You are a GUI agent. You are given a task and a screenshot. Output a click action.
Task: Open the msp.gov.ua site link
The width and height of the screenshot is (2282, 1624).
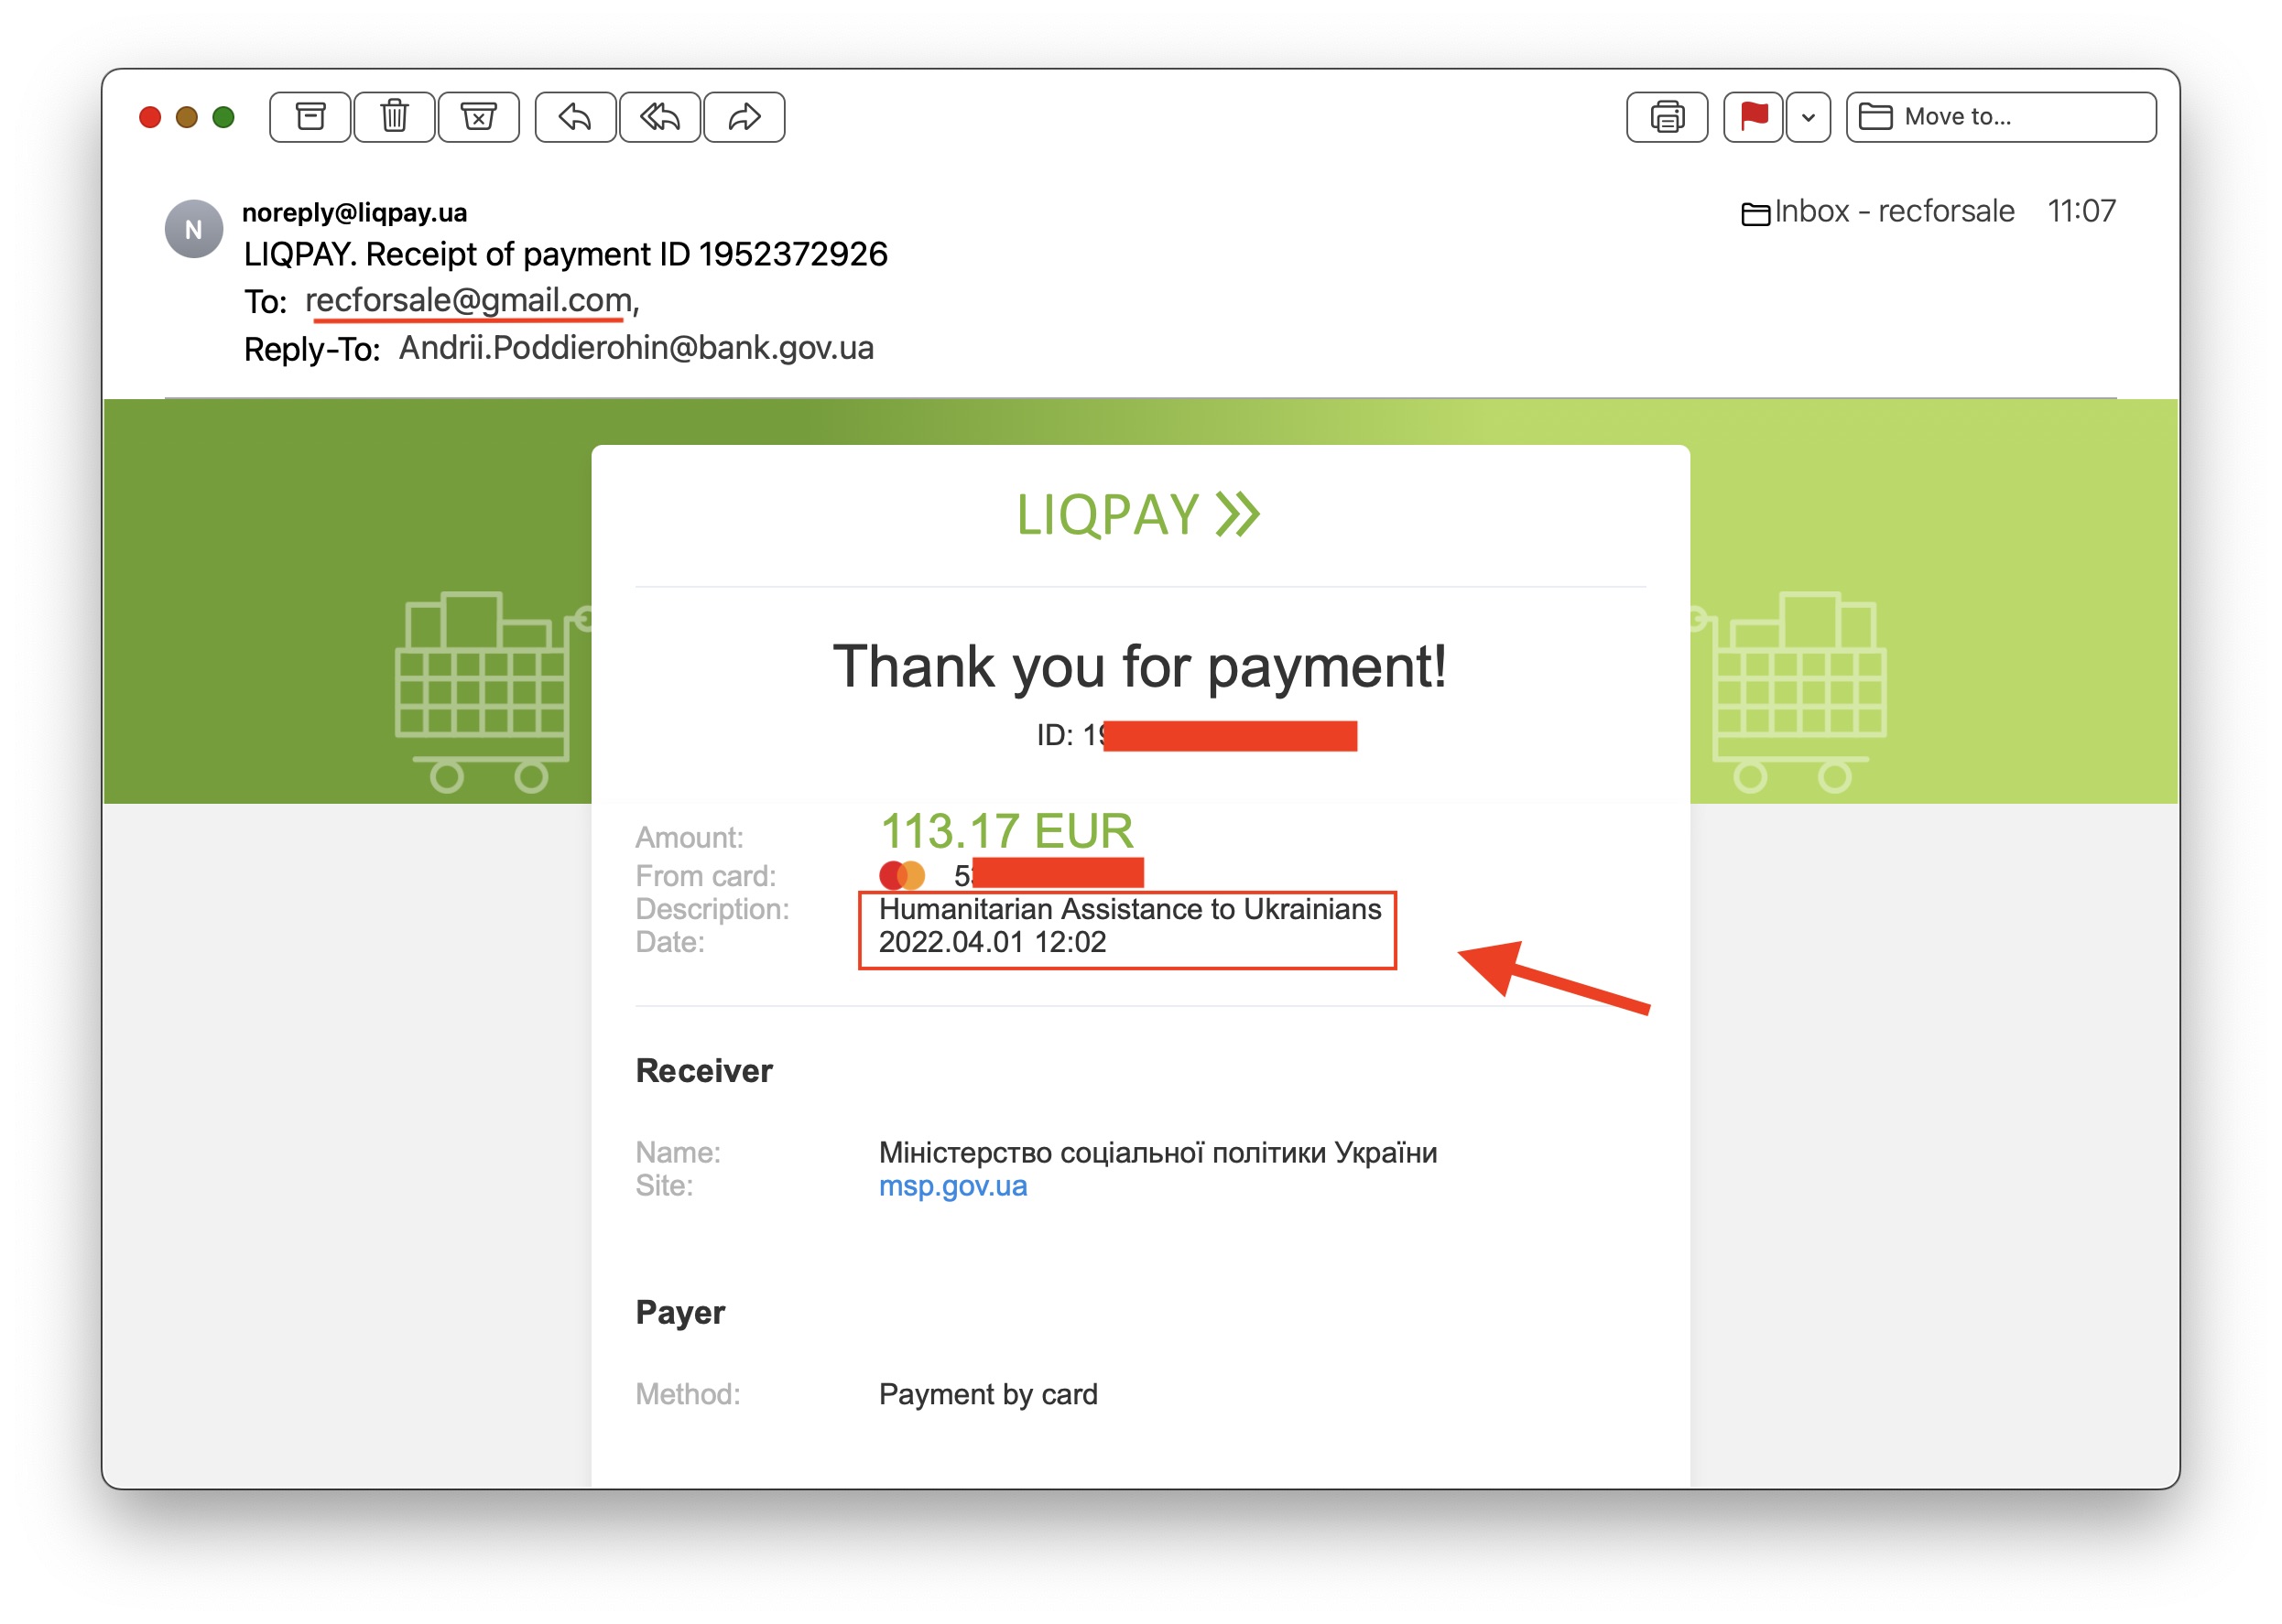point(952,1186)
